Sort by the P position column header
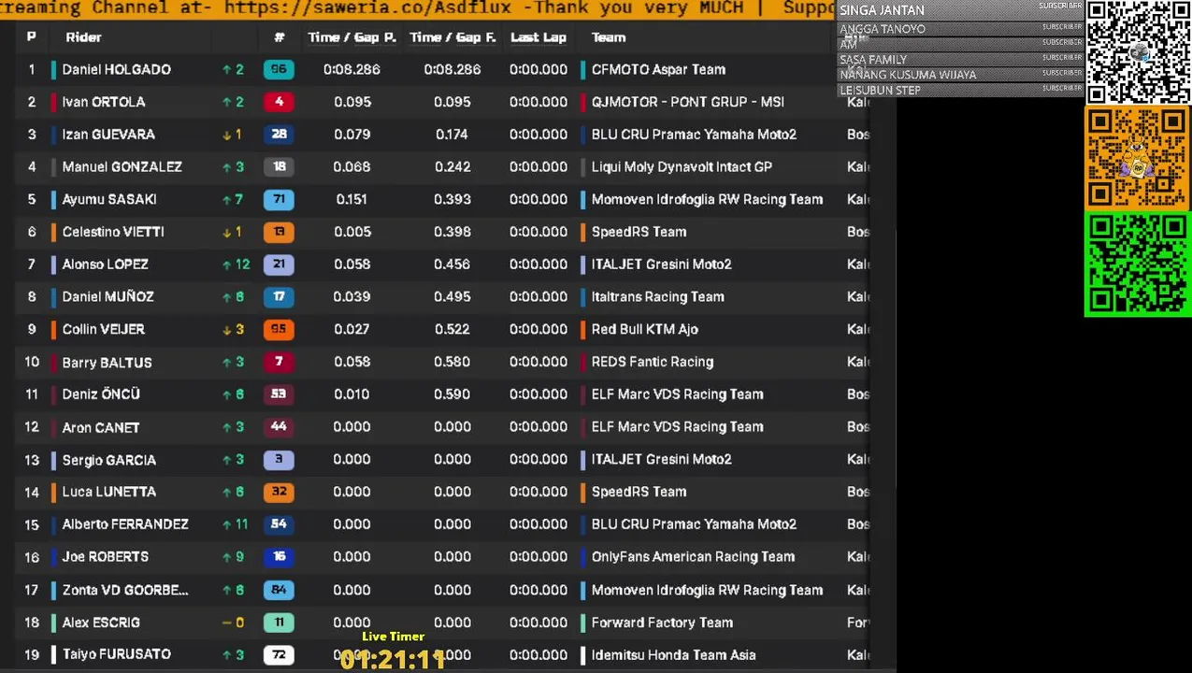Image resolution: width=1192 pixels, height=673 pixels. click(x=32, y=37)
